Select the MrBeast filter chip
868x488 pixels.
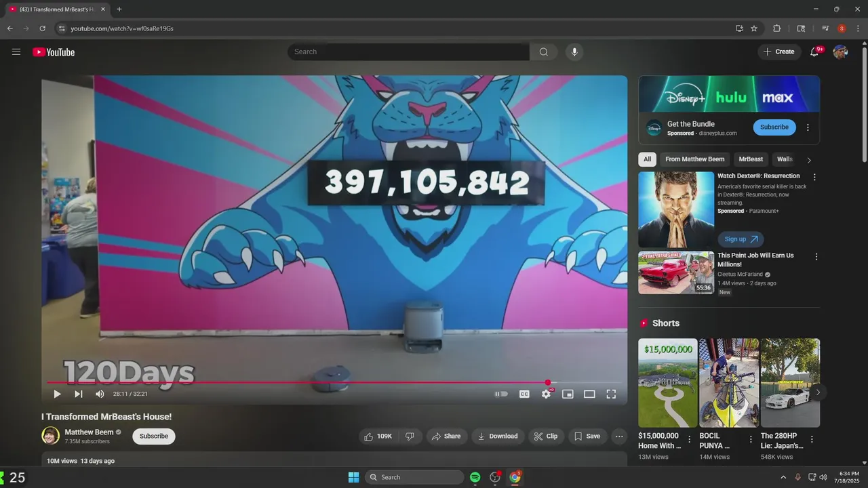(751, 159)
